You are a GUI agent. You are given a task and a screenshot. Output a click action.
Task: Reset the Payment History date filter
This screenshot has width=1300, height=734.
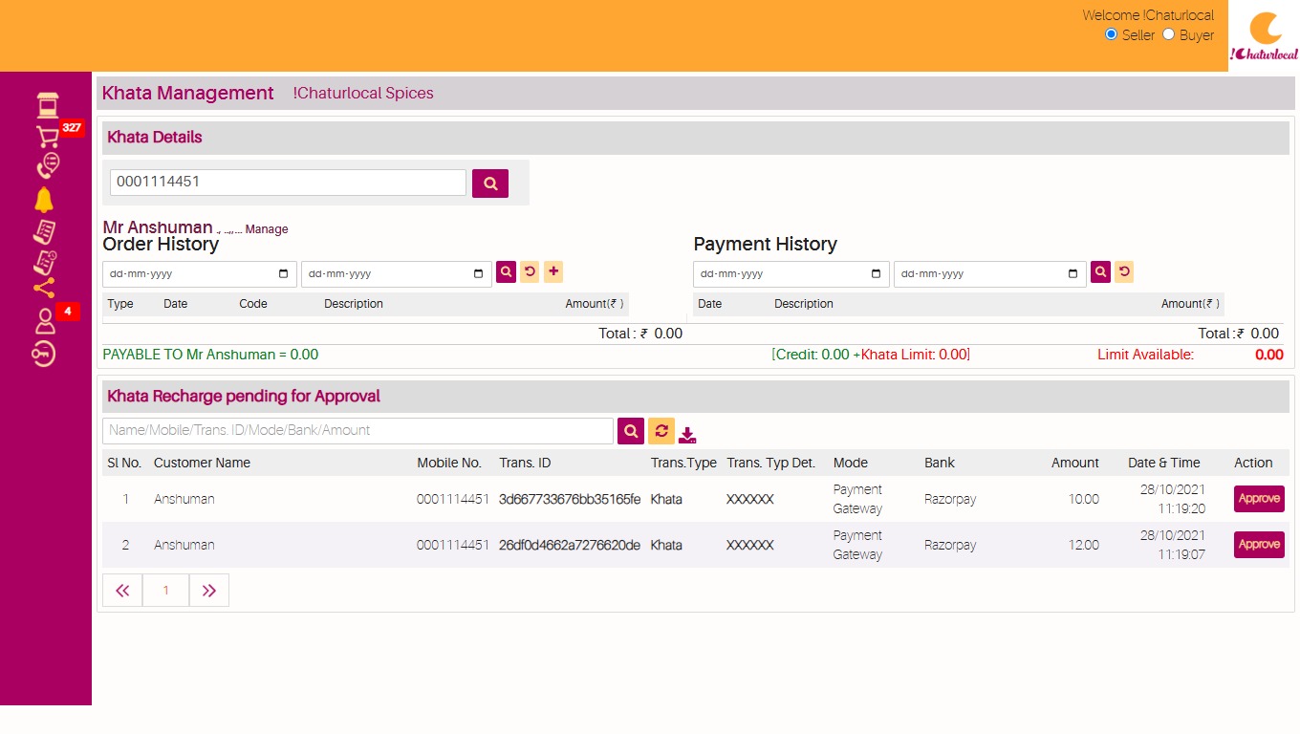[1124, 272]
